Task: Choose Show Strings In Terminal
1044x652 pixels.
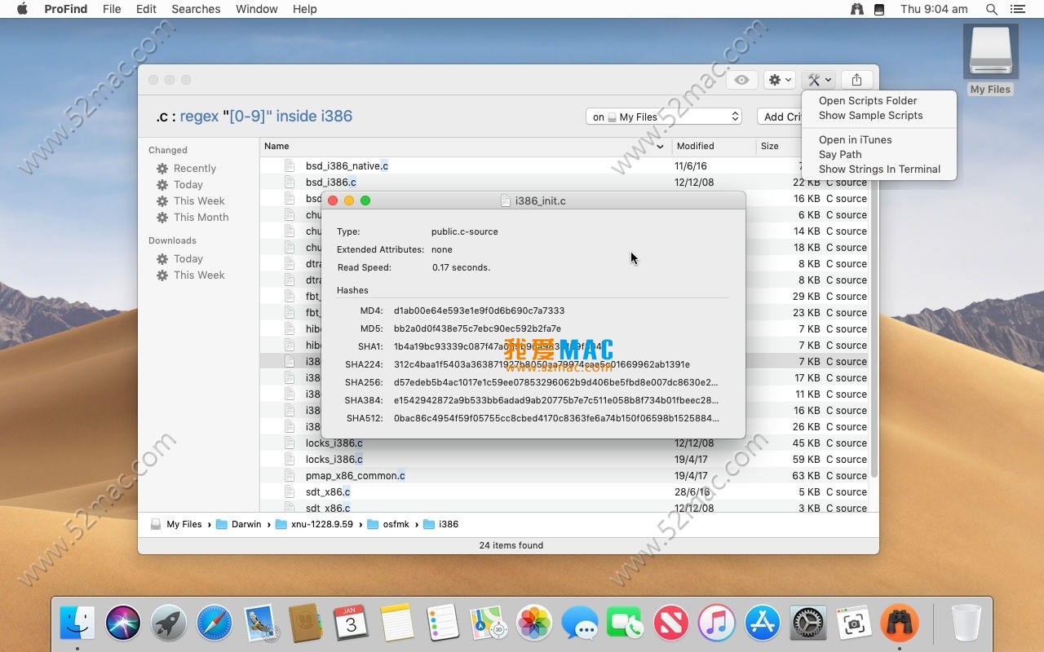Action: [879, 169]
